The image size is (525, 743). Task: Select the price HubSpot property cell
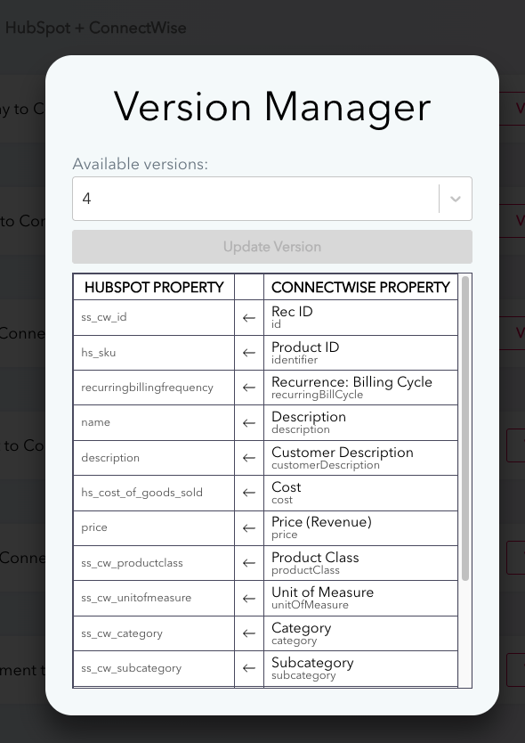click(x=154, y=528)
